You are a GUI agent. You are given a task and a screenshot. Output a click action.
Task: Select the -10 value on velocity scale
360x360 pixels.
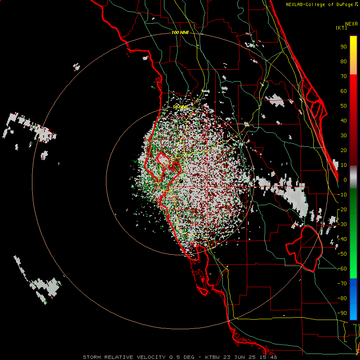click(x=342, y=195)
